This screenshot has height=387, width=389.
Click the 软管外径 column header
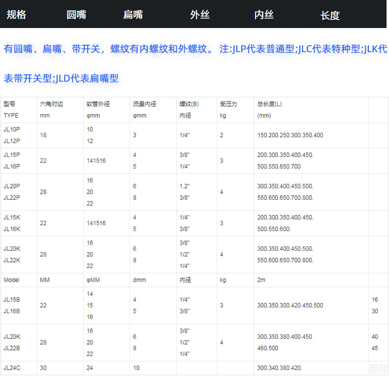98,104
